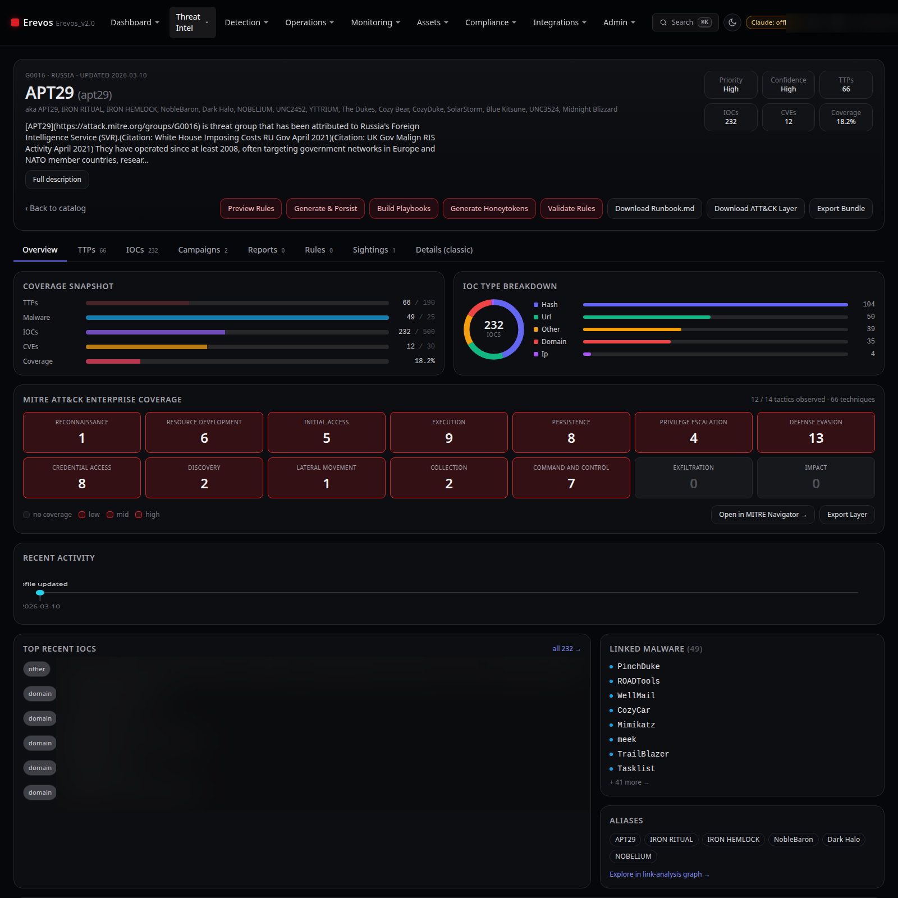Click the Command and Control tactic card

click(x=571, y=478)
